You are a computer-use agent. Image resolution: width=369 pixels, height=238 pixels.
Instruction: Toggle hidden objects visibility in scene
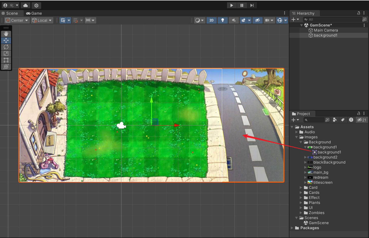coord(258,20)
